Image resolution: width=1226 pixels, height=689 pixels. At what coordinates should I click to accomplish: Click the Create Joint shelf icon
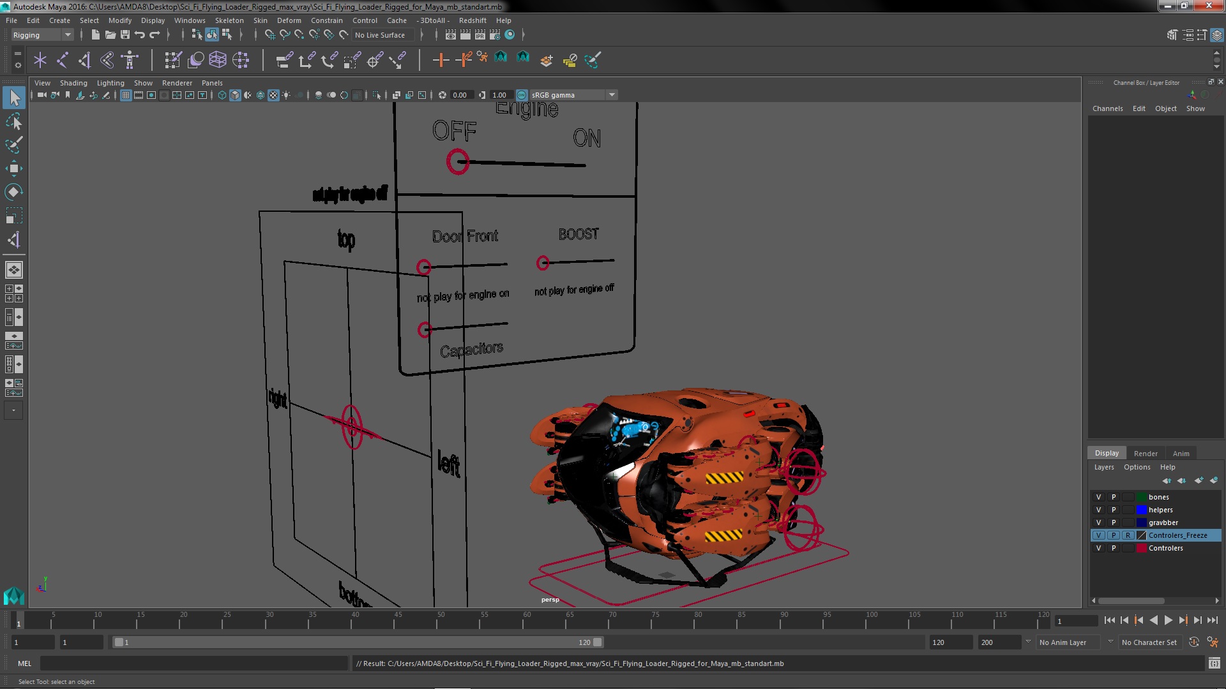tap(63, 60)
